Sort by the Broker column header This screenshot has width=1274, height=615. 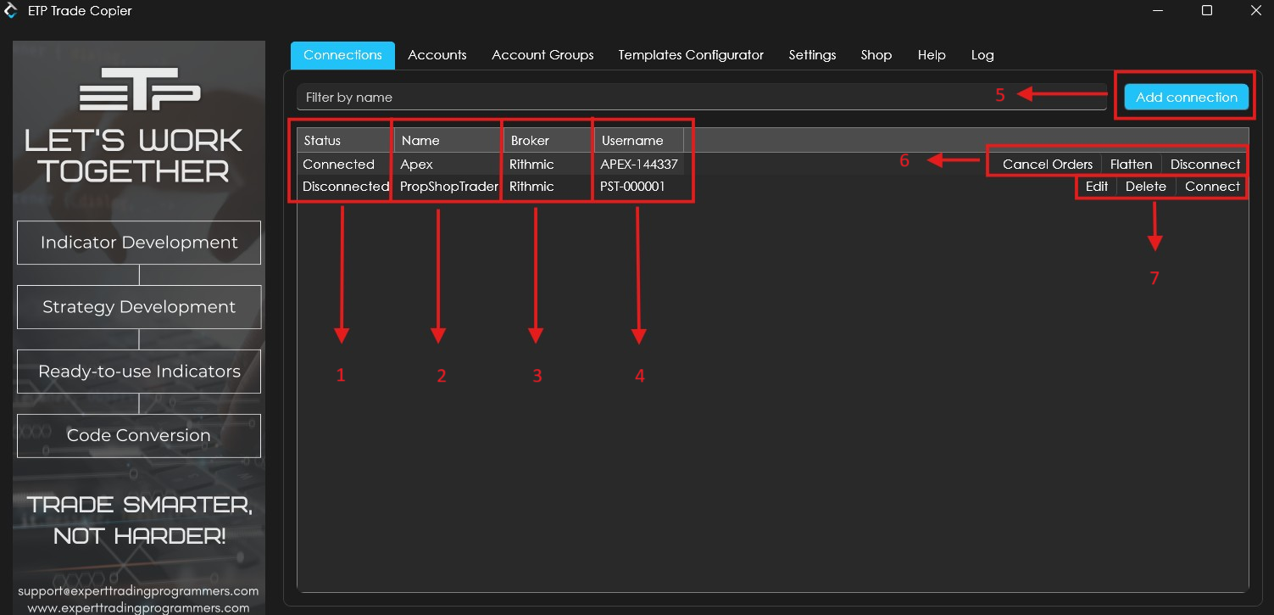pos(548,141)
